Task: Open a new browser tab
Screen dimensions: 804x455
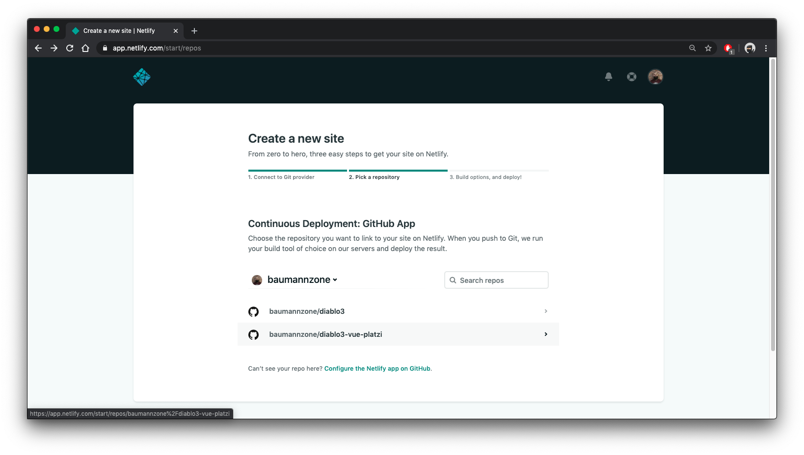Action: coord(194,31)
